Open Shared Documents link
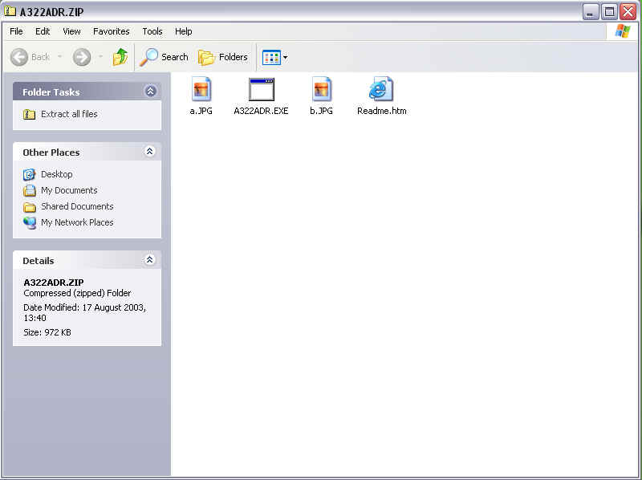 (x=77, y=206)
